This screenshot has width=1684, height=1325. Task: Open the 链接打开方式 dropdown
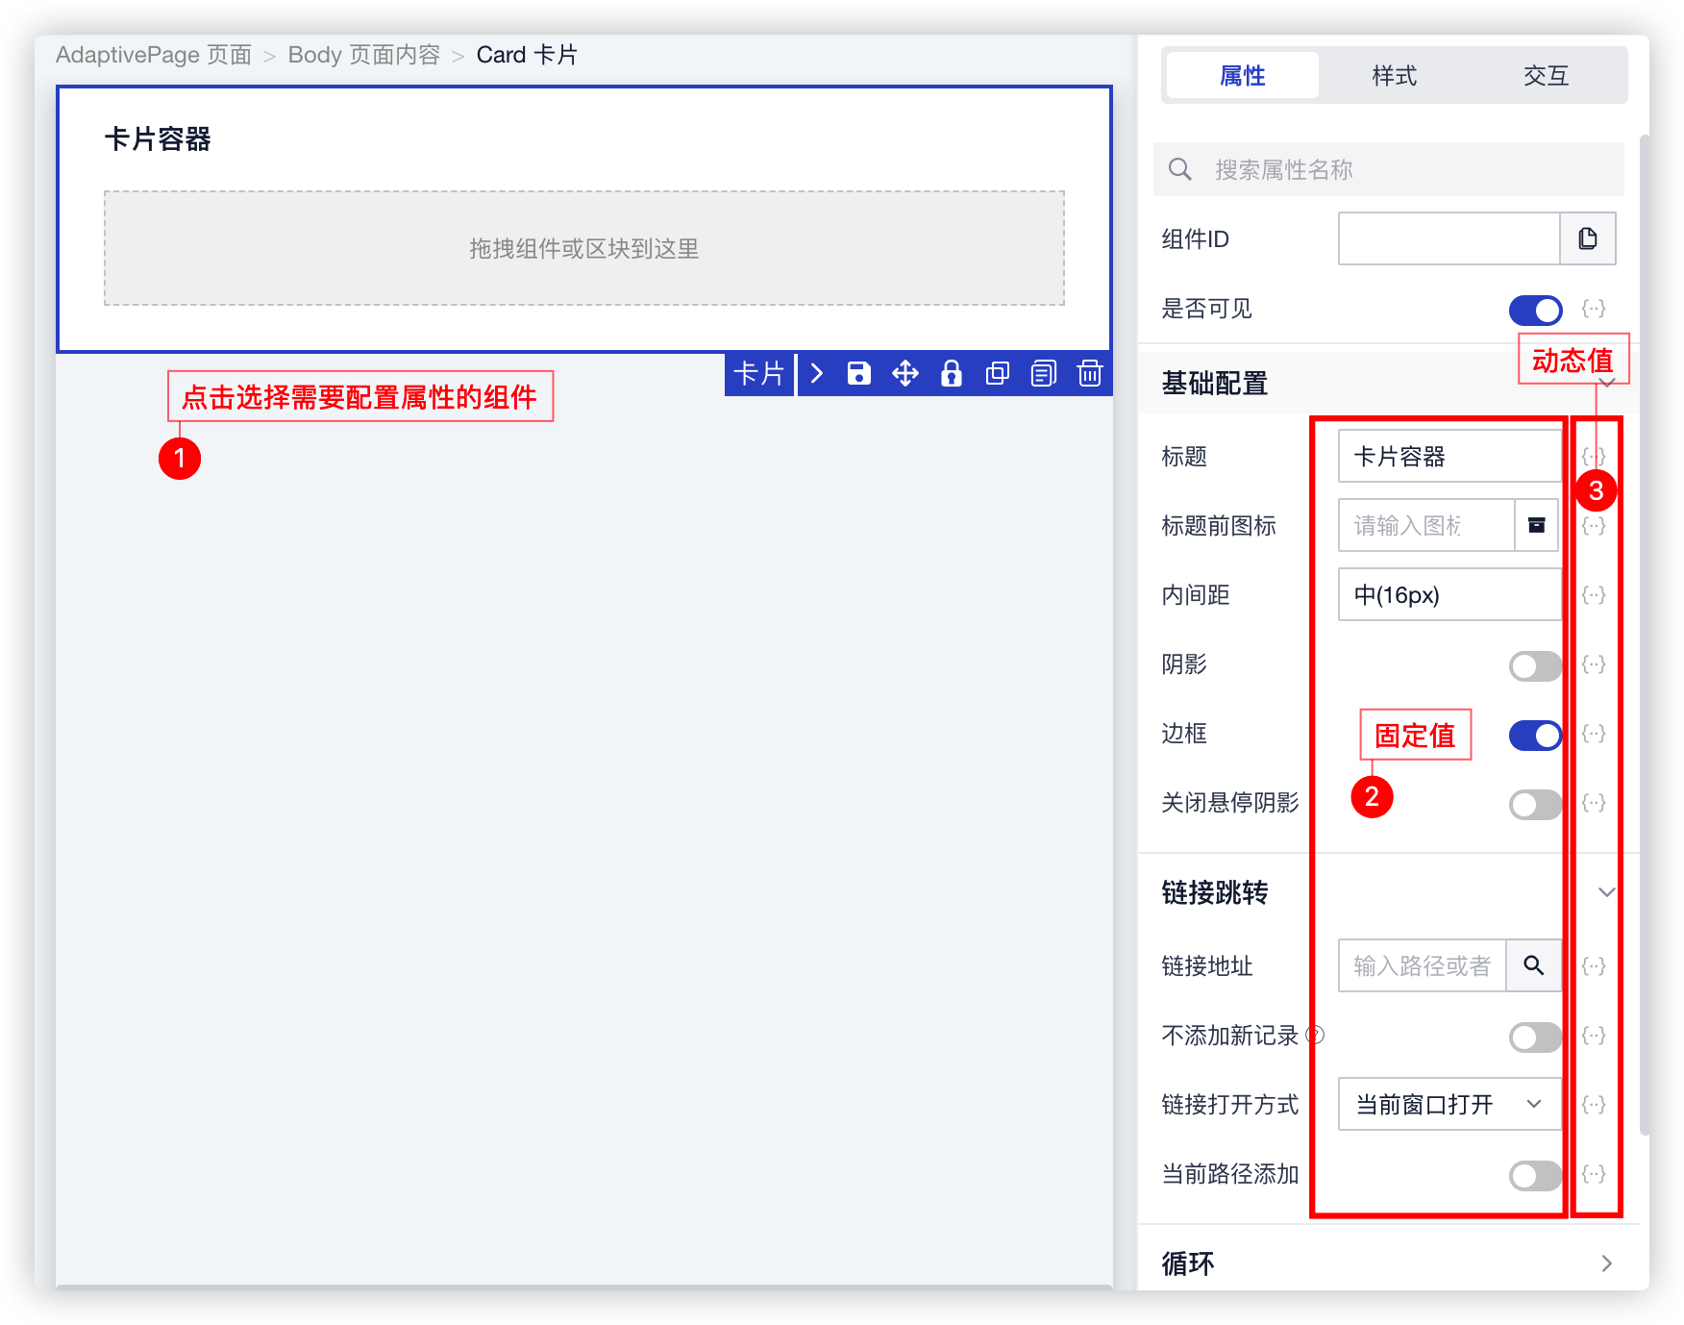(x=1448, y=1104)
